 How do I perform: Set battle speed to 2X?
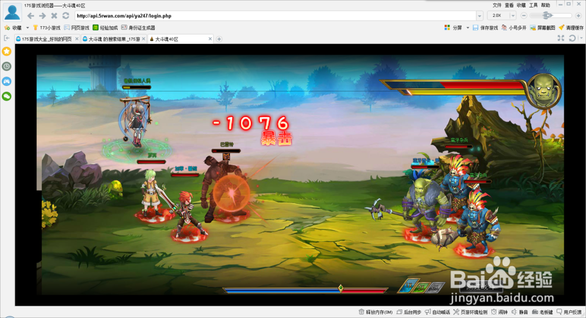click(421, 287)
